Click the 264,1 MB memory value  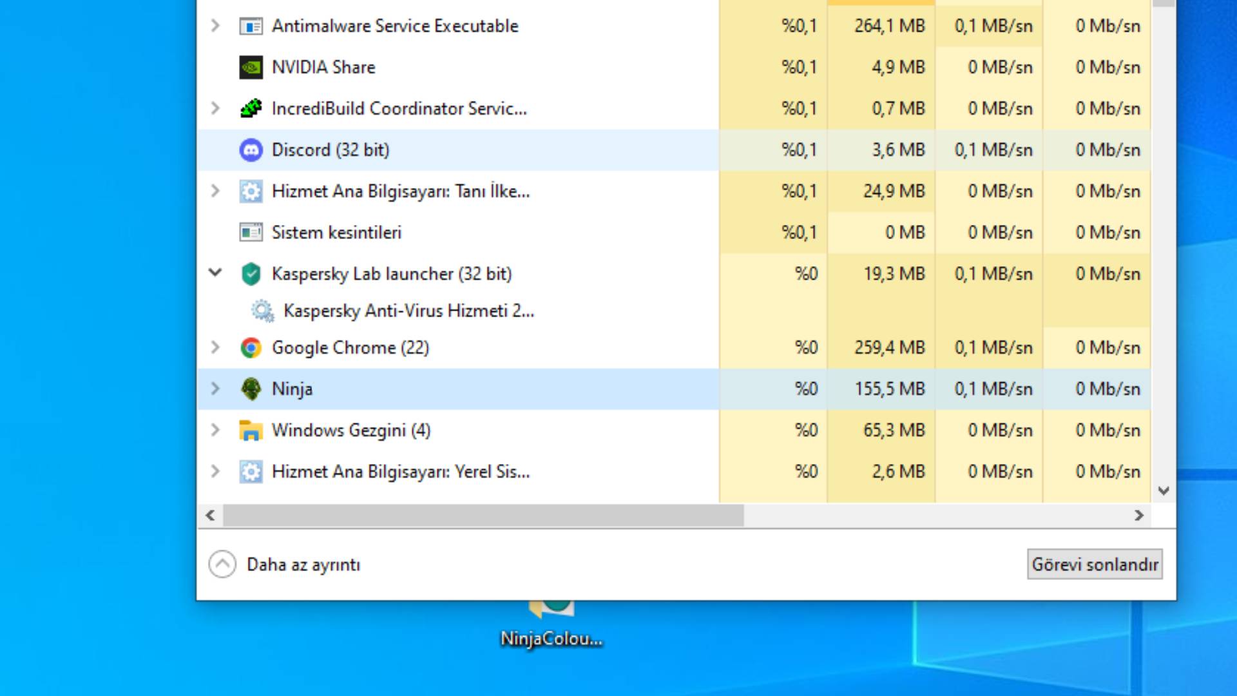890,26
